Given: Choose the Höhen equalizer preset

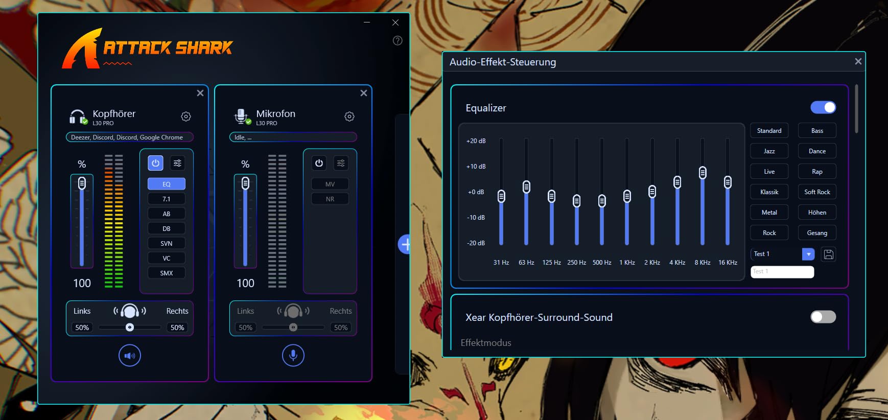Looking at the screenshot, I should click(x=817, y=212).
